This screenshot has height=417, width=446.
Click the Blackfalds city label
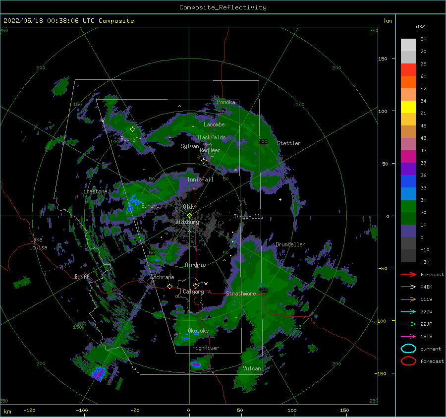pos(211,137)
